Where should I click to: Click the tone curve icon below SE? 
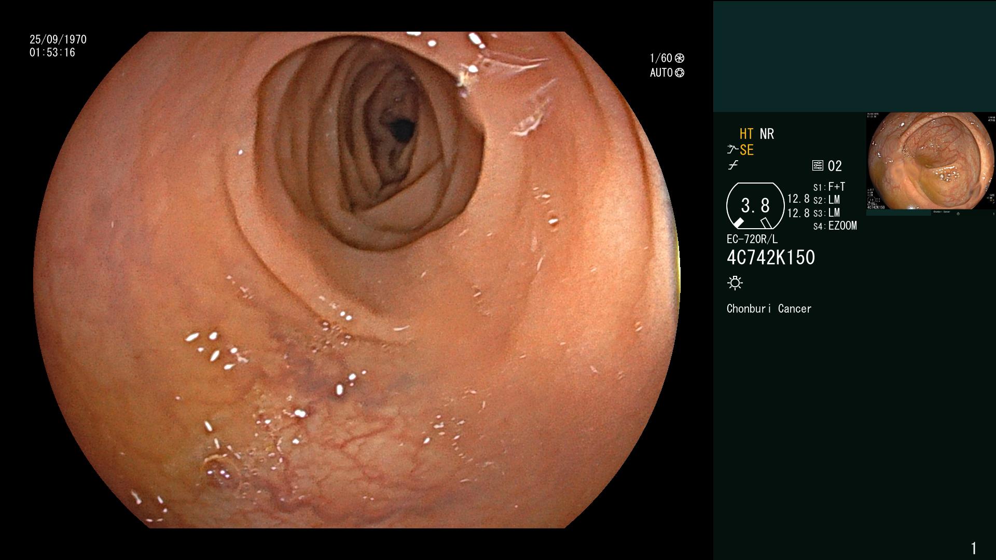pos(733,165)
